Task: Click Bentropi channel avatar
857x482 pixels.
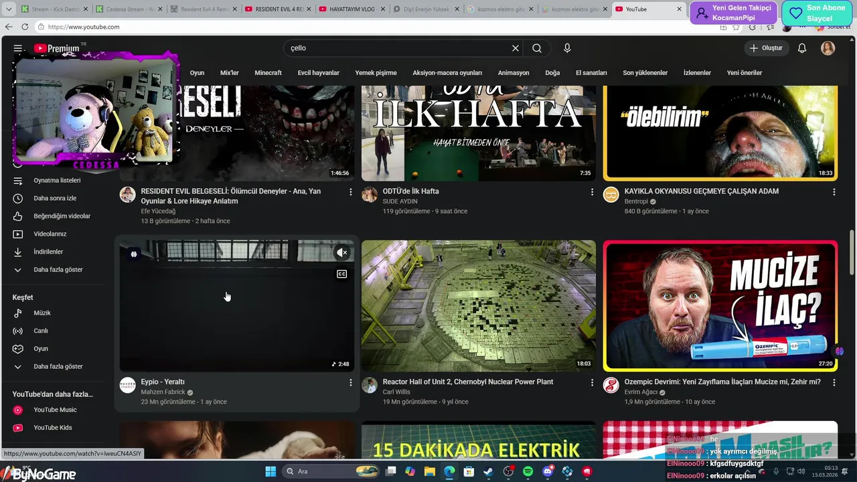Action: coord(611,195)
